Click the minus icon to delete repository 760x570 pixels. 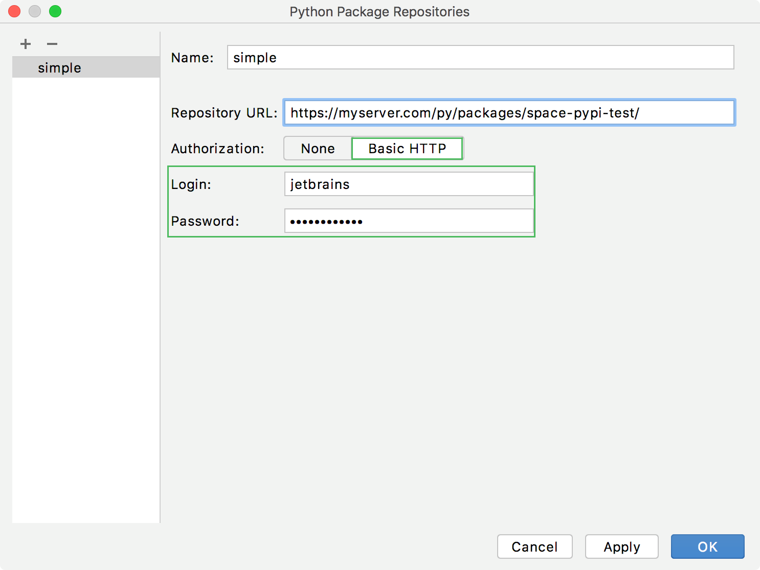pos(51,44)
